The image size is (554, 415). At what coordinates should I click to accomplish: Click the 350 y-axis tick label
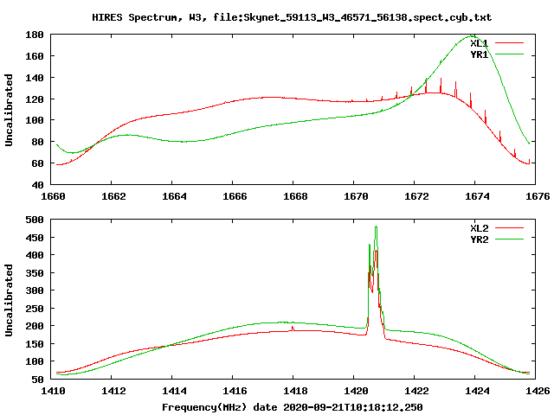pos(35,273)
